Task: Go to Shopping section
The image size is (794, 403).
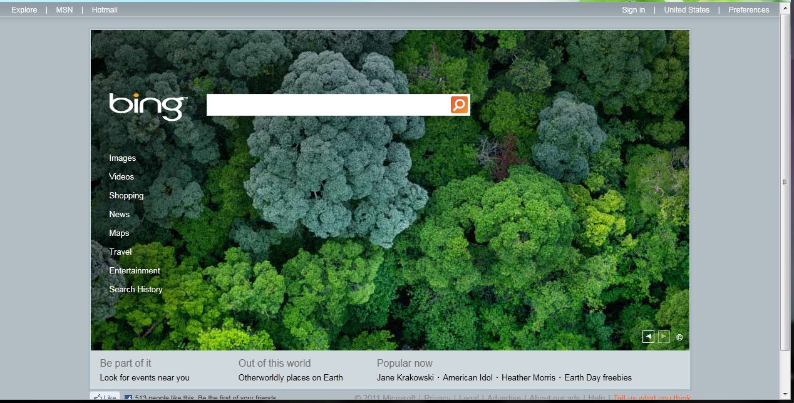Action: pyautogui.click(x=126, y=196)
